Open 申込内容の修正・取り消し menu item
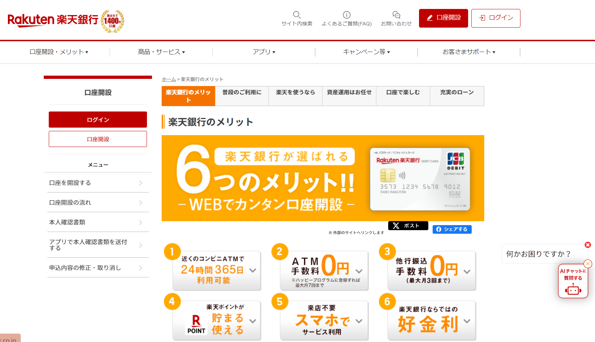The image size is (595, 342). tap(98, 268)
